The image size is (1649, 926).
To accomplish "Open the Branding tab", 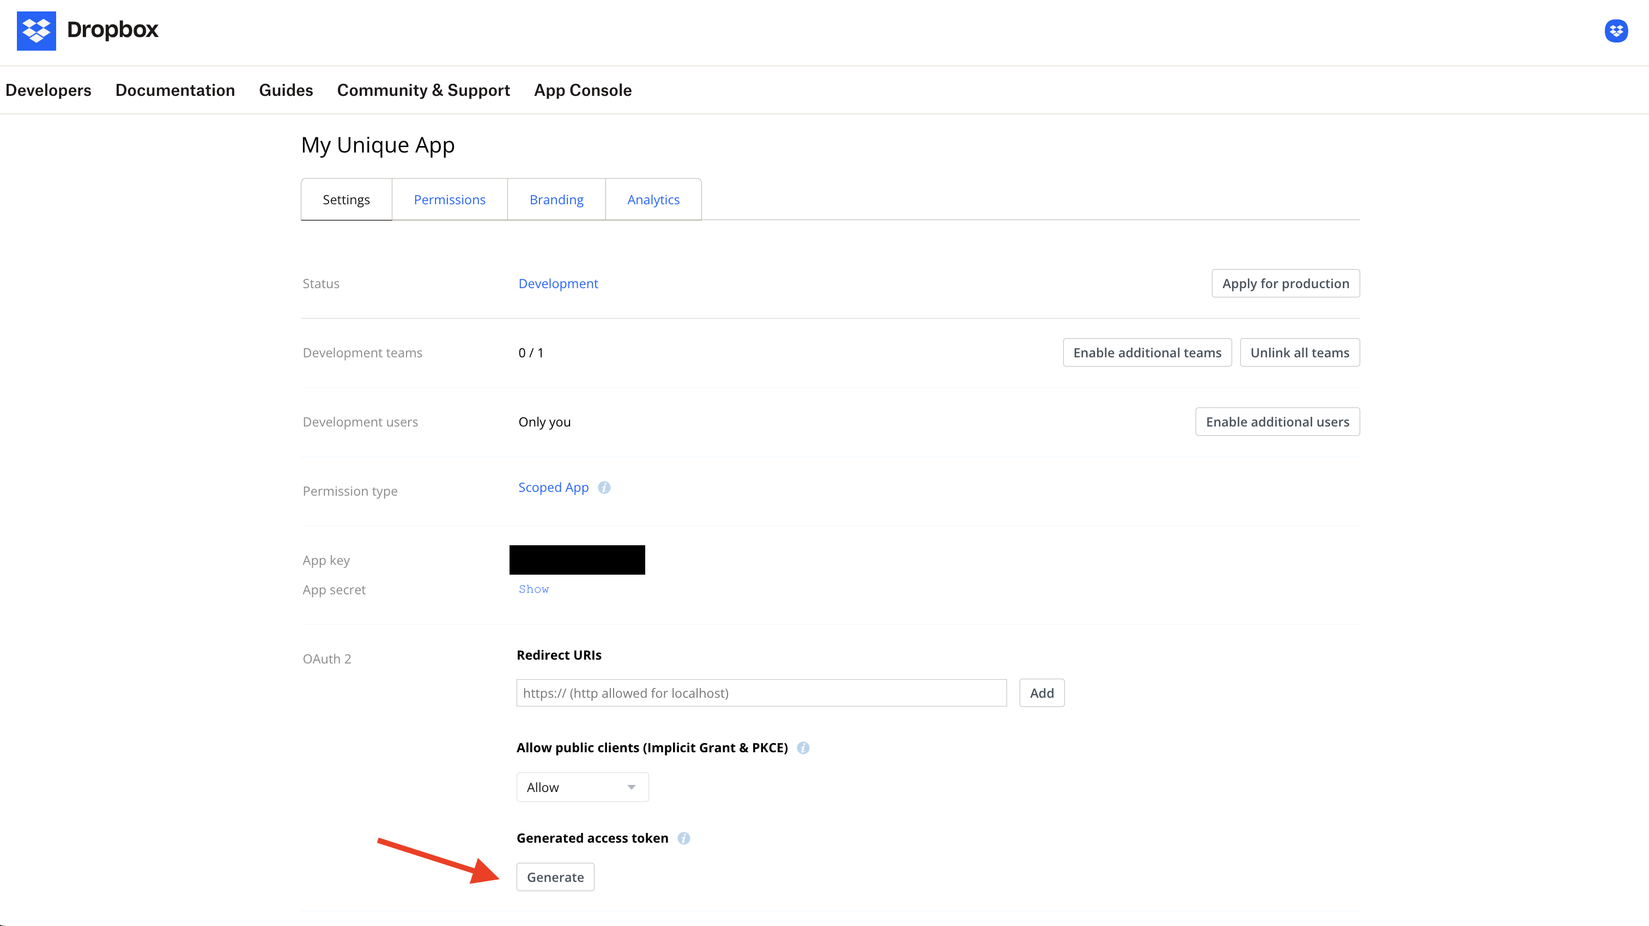I will click(x=556, y=200).
